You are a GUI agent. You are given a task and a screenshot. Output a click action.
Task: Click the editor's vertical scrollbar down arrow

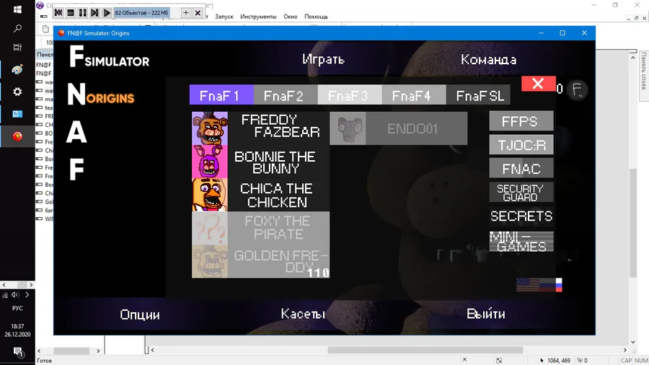tap(633, 342)
